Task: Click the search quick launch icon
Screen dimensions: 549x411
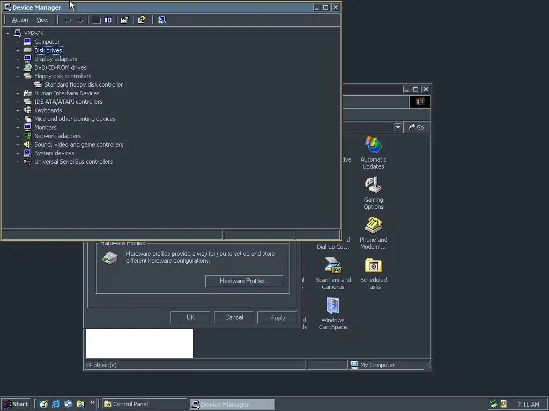Action: pyautogui.click(x=80, y=404)
